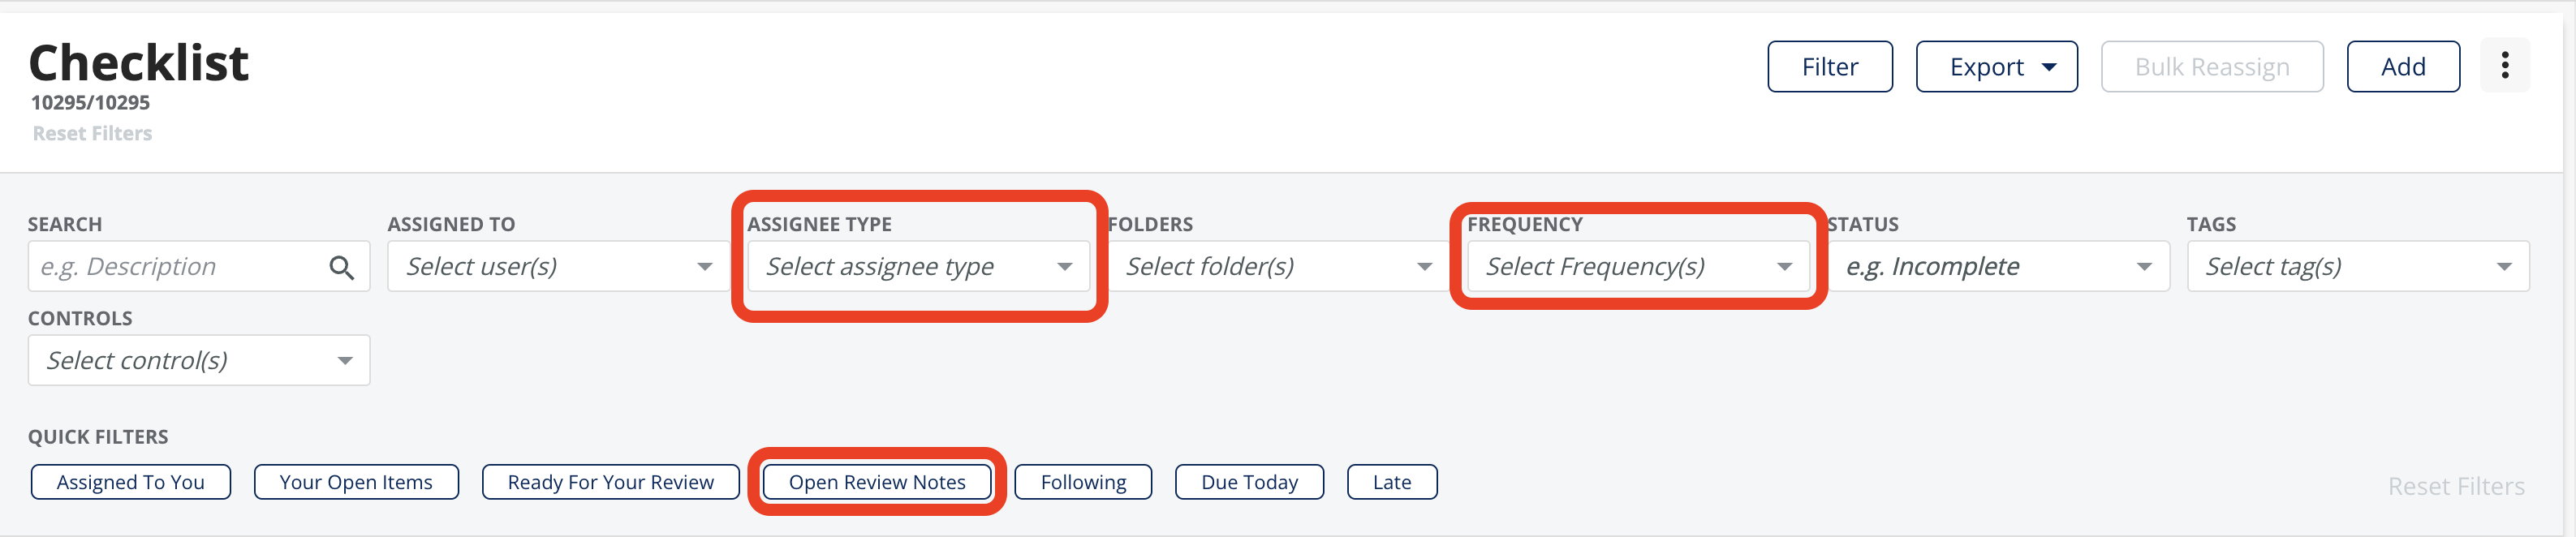Viewport: 2576px width, 537px height.
Task: Click the Add button
Action: click(2403, 67)
